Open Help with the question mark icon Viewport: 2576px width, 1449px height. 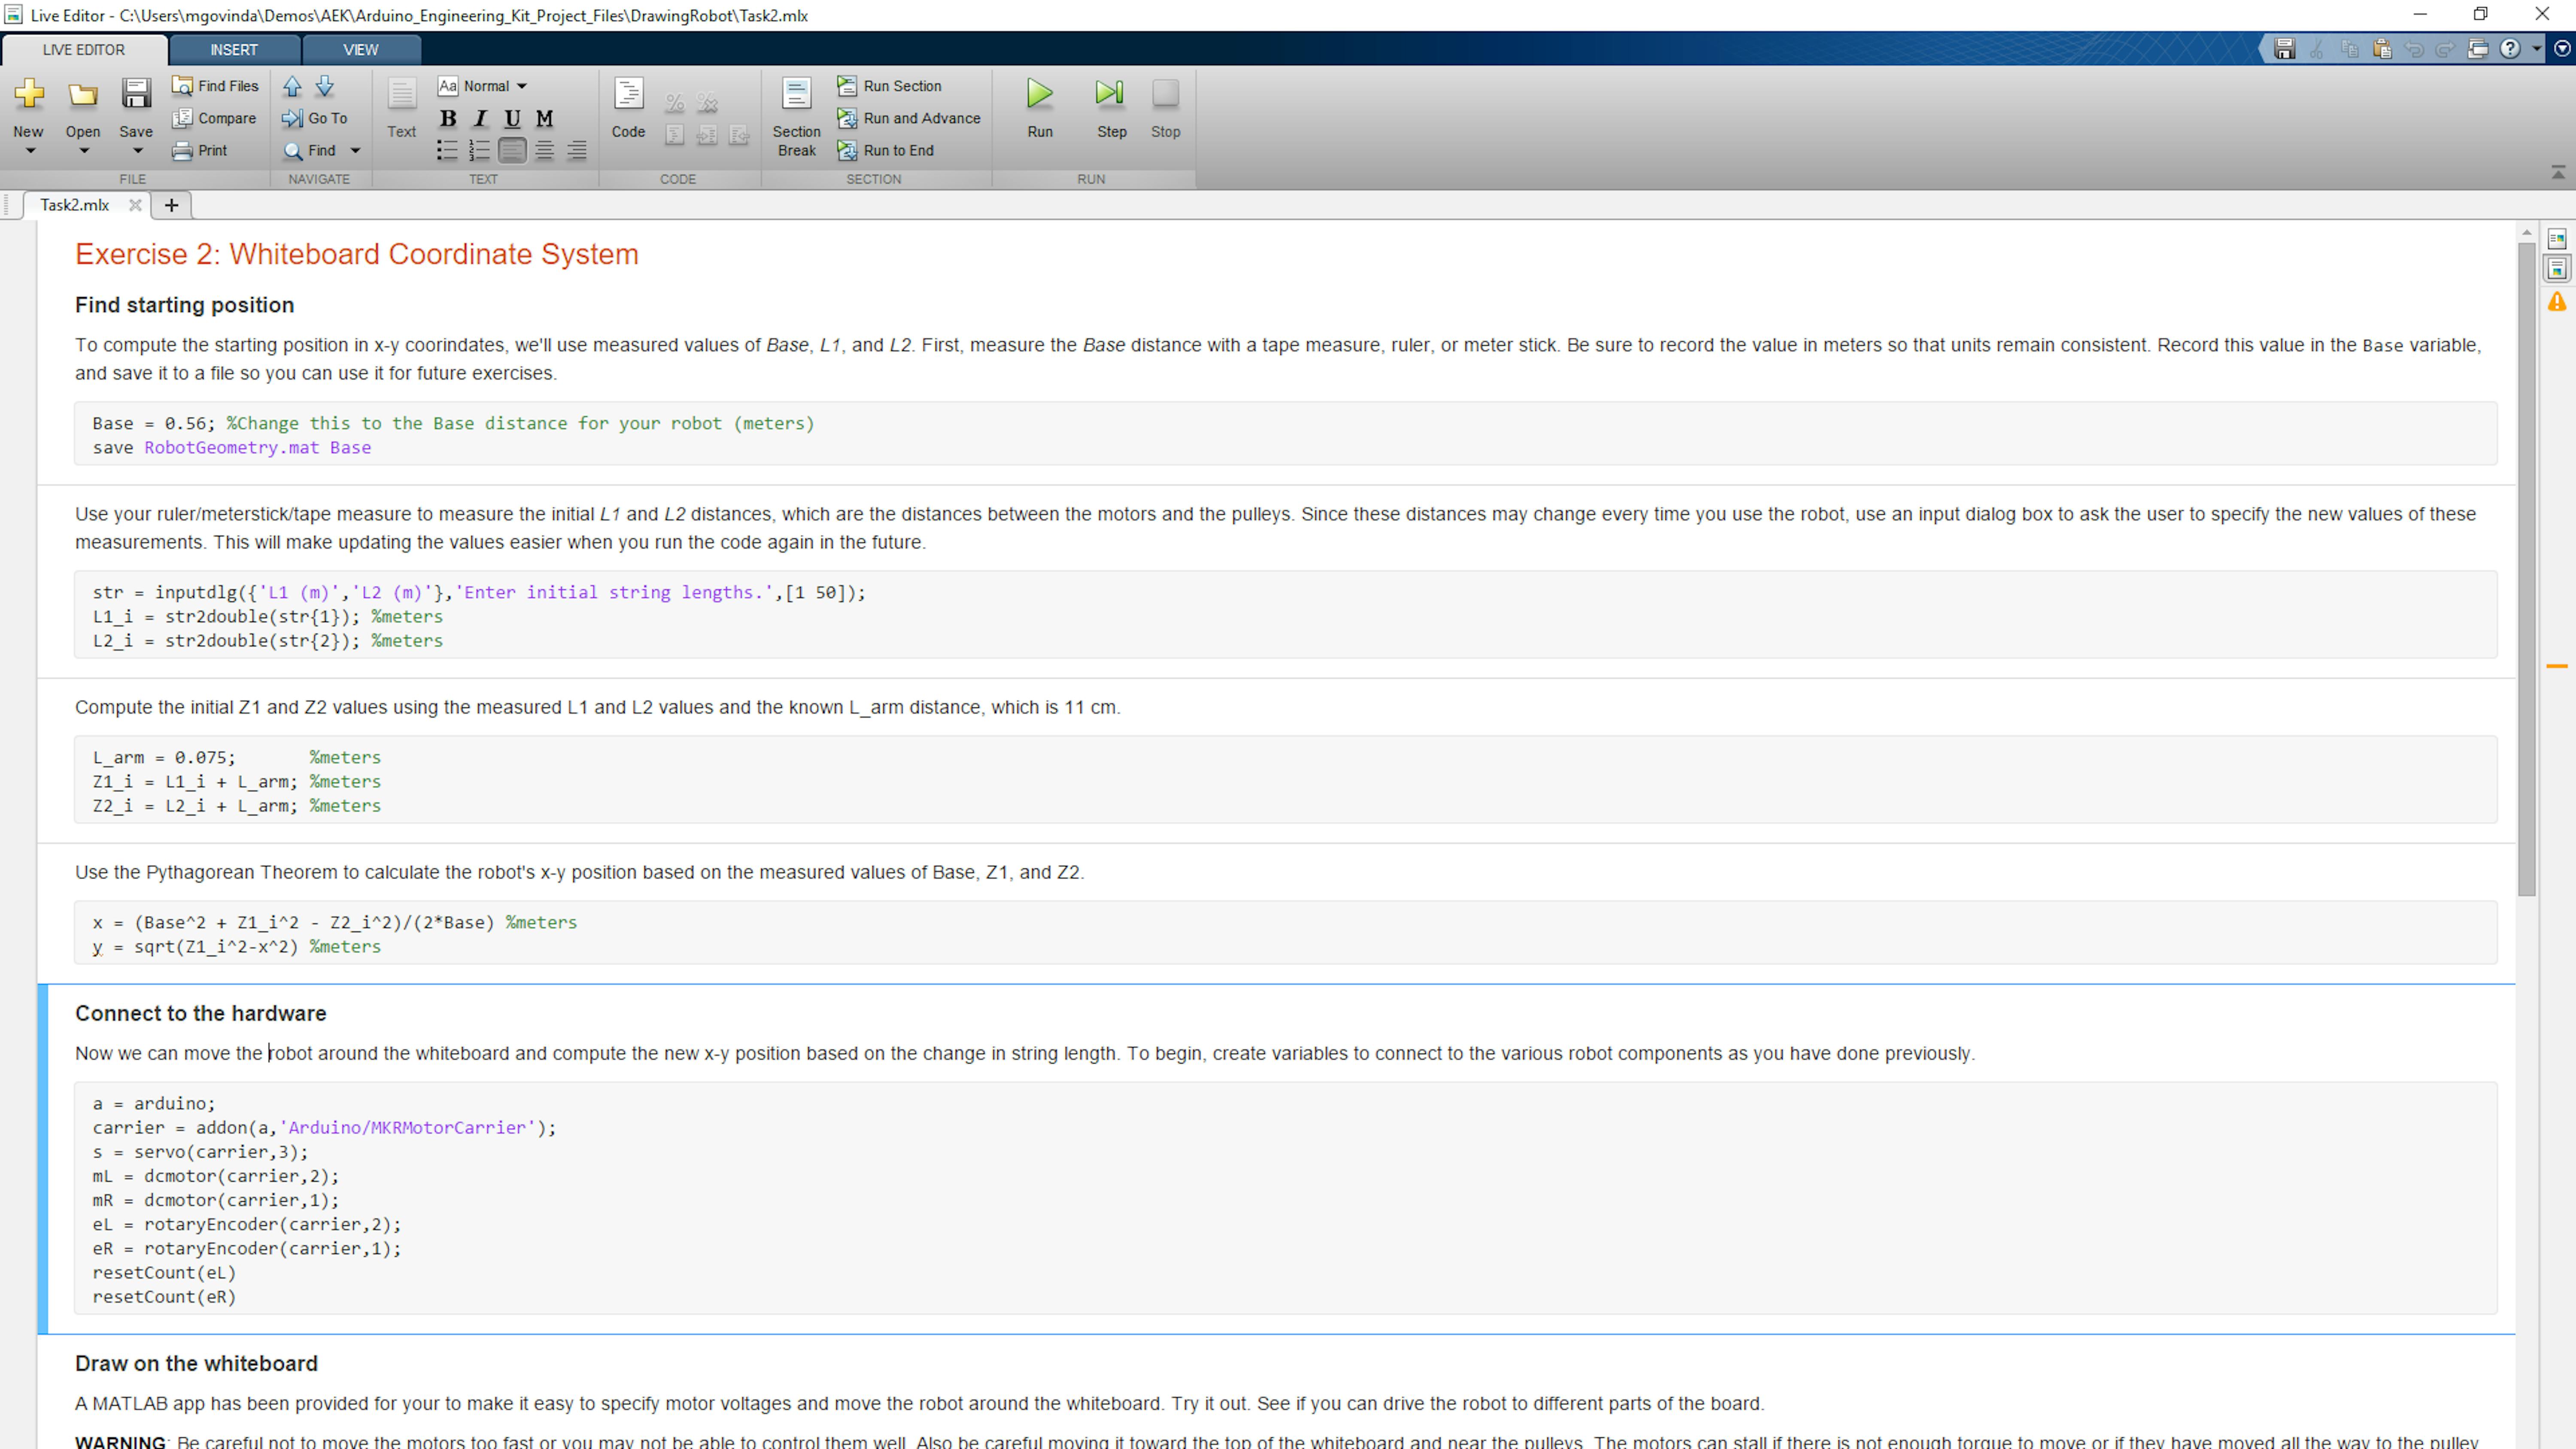tap(2510, 49)
